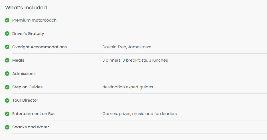This screenshot has height=140, width=267.
Task: Select the check icon beside Step on Guides
Action: (x=7, y=87)
